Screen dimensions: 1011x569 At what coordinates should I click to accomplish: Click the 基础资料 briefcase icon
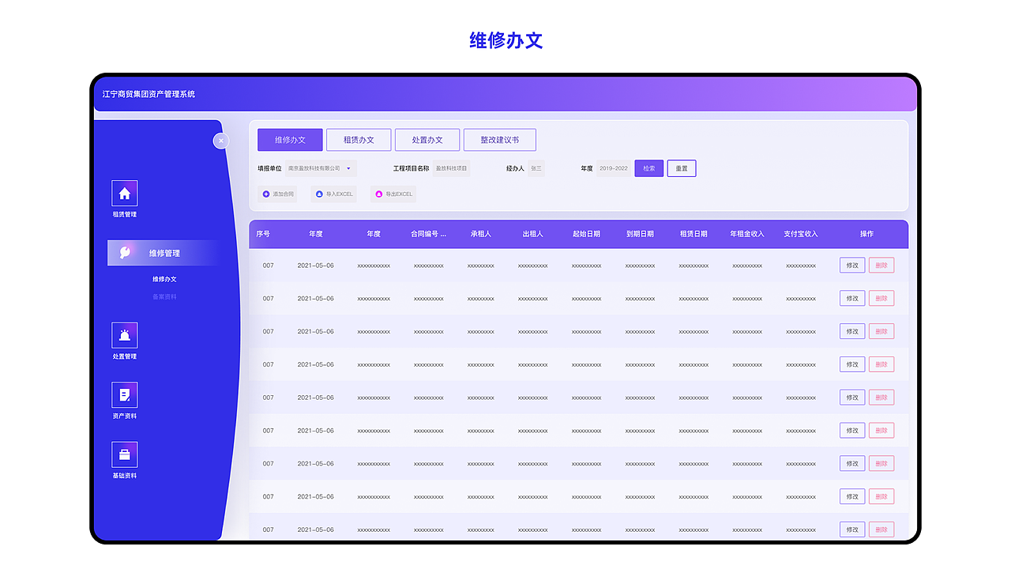tap(125, 454)
